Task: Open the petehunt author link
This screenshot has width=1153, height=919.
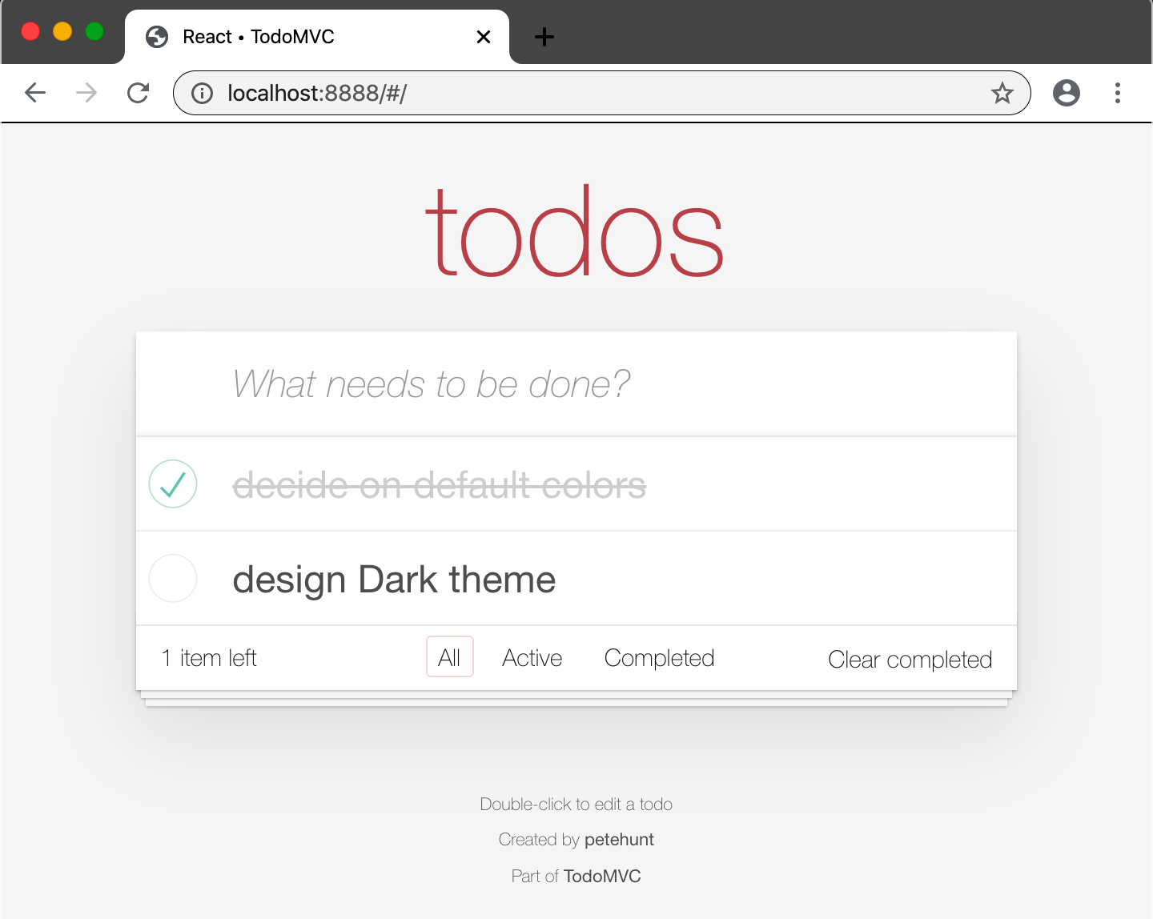Action: click(x=619, y=839)
